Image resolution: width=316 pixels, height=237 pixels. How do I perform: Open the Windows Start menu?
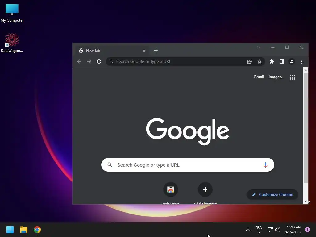[x=10, y=230]
